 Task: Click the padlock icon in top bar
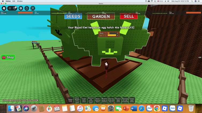coord(27,8)
